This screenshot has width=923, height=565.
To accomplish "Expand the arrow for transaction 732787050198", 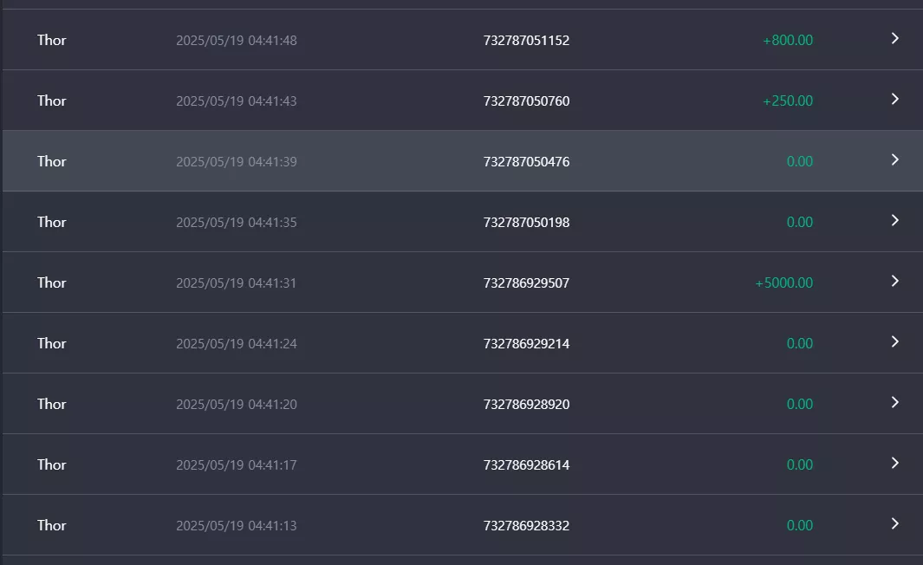I will click(894, 220).
